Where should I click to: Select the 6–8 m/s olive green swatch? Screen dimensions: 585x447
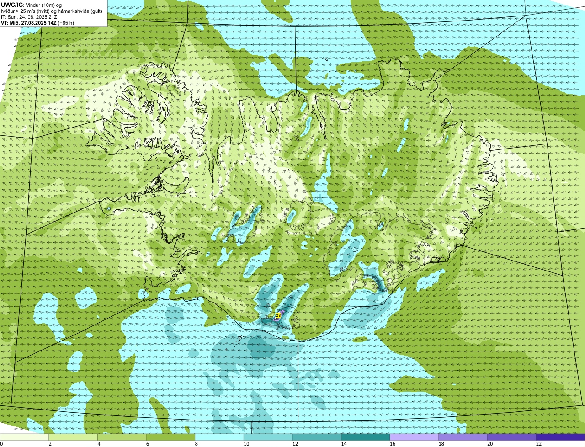170,437
